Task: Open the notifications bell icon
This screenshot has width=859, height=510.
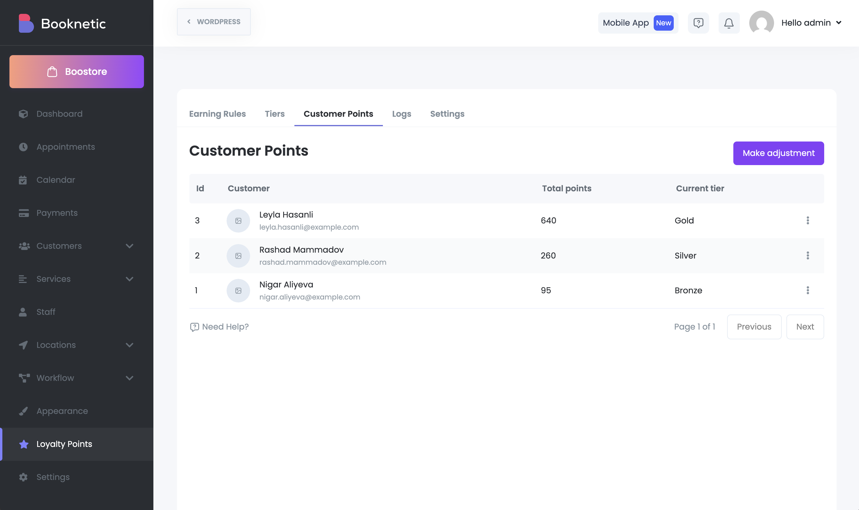Action: tap(729, 23)
